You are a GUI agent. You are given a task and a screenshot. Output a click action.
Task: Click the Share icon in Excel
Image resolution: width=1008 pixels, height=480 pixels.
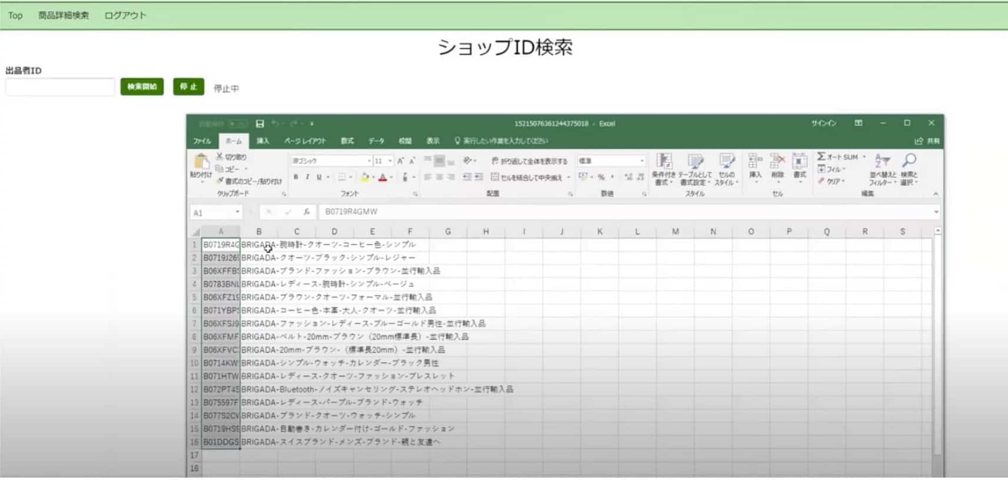[919, 141]
